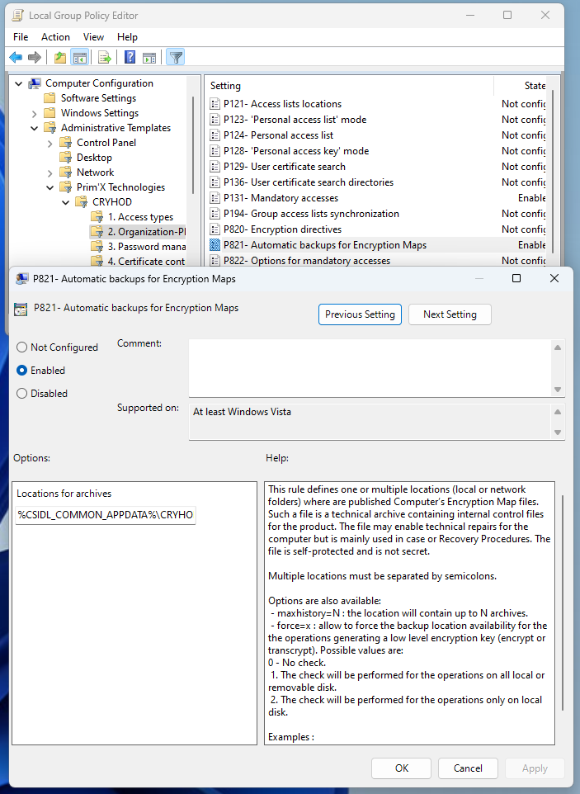The height and width of the screenshot is (794, 580).
Task: Collapse the CRYHOD tree node
Action: (x=65, y=202)
